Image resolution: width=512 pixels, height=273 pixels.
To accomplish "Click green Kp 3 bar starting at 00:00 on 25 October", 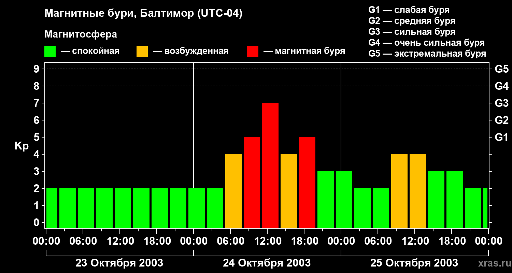I will [344, 200].
